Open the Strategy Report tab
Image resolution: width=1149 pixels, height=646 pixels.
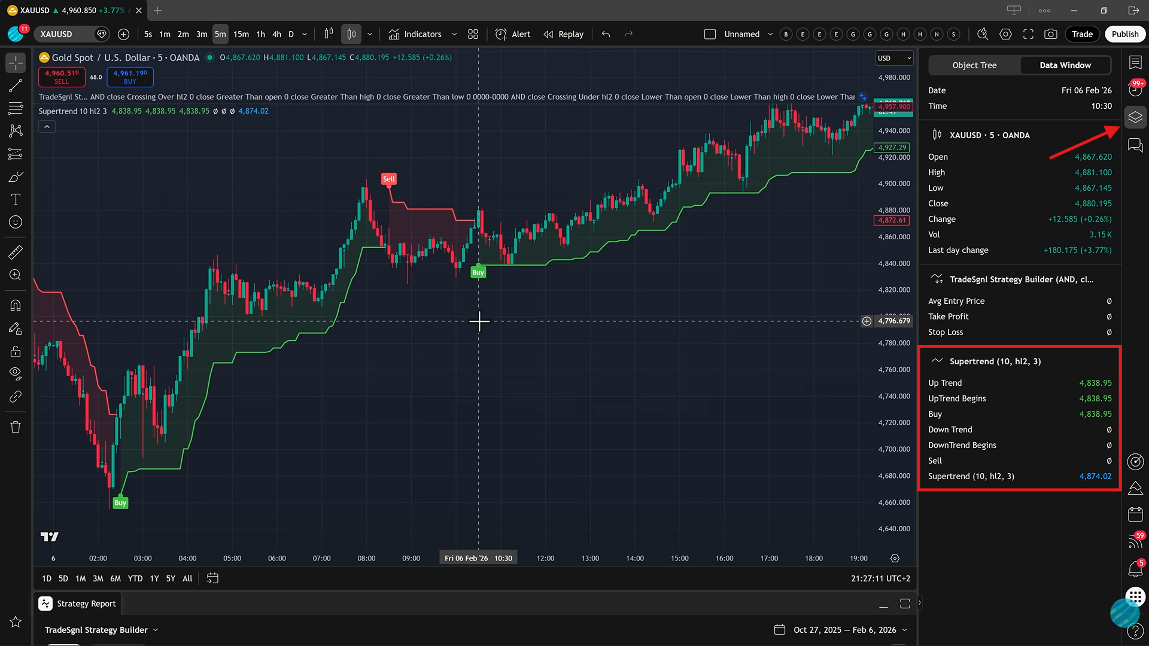(x=86, y=604)
